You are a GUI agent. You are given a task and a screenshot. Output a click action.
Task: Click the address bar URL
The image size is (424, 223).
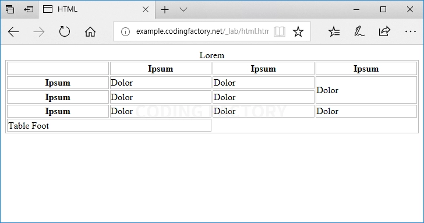click(202, 31)
